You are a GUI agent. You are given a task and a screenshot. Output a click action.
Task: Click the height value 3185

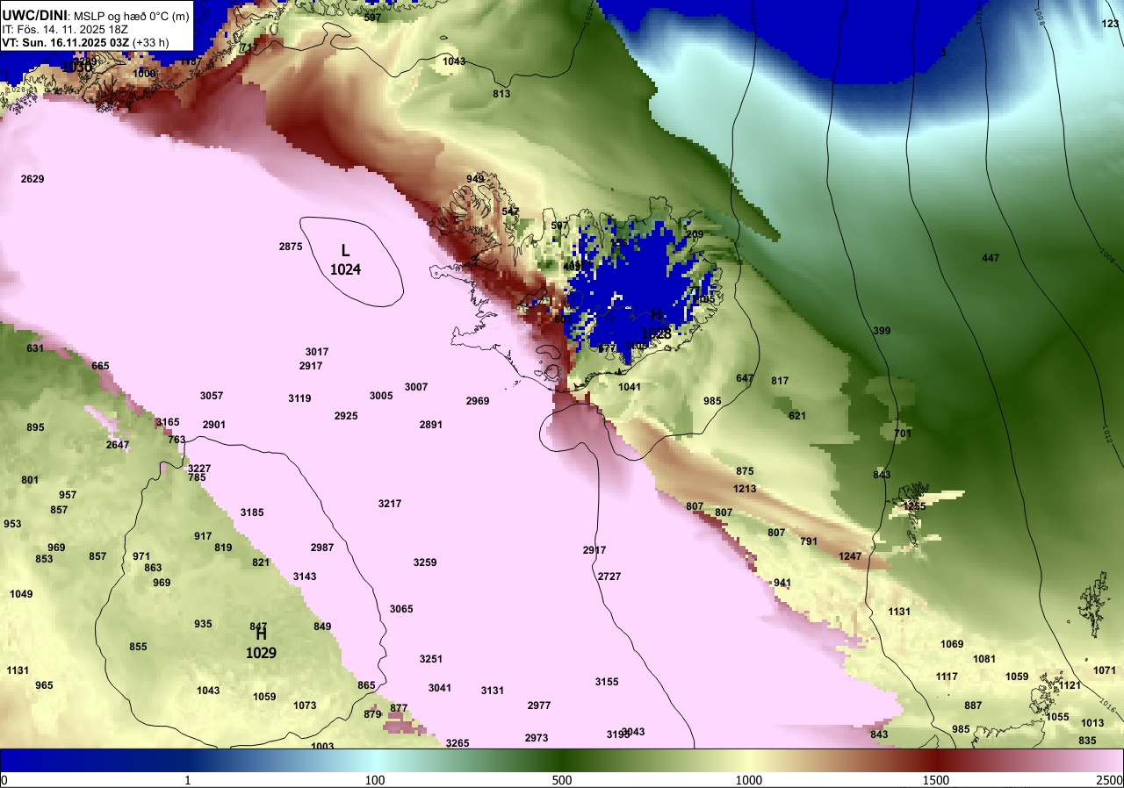coord(252,512)
